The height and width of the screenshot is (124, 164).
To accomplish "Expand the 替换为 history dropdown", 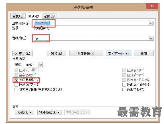I will pos(151,38).
